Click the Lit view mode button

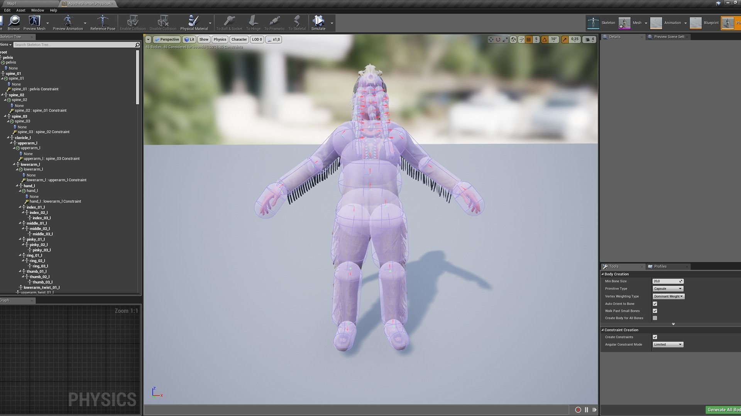pos(189,39)
